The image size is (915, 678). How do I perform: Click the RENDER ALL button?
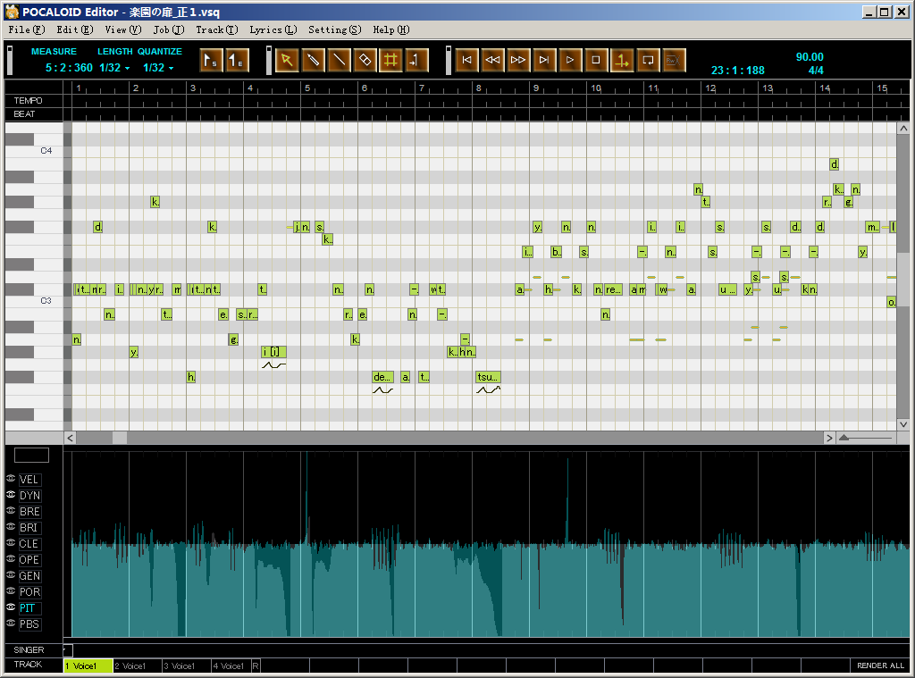coord(880,665)
